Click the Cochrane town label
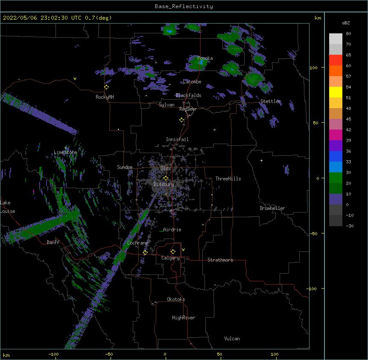368x360 pixels. [x=137, y=243]
